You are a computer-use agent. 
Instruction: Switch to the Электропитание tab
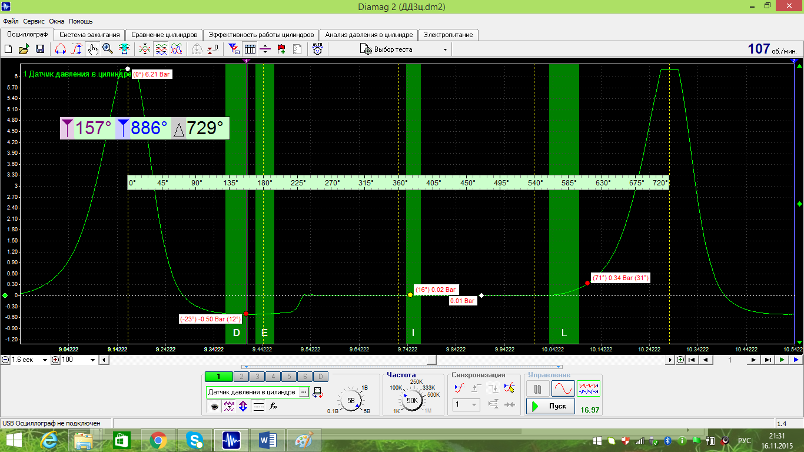pos(448,35)
